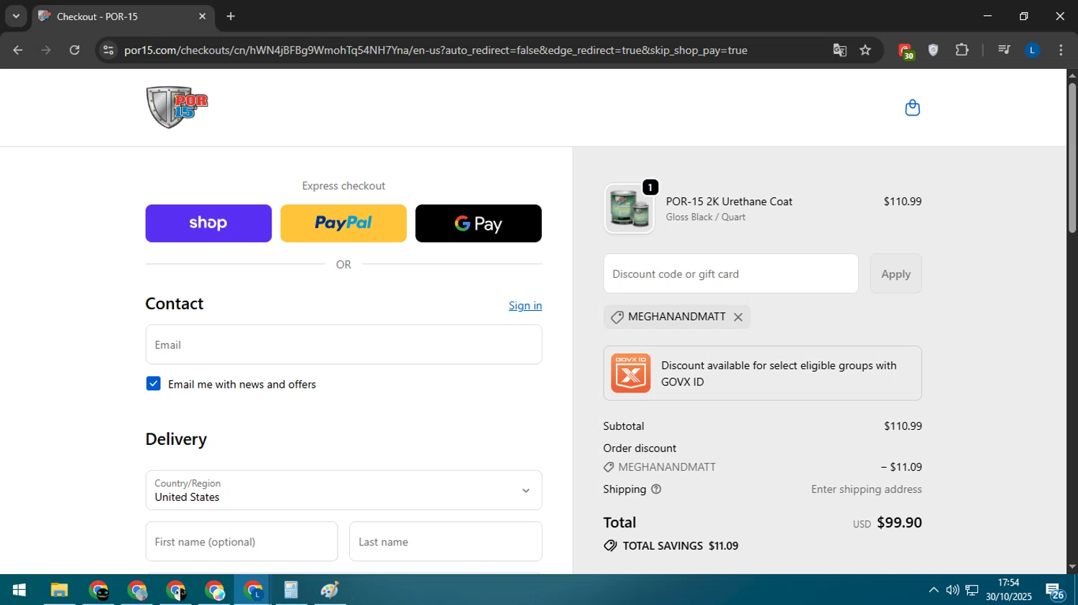Open File Explorer from taskbar
The image size is (1078, 605).
point(59,590)
